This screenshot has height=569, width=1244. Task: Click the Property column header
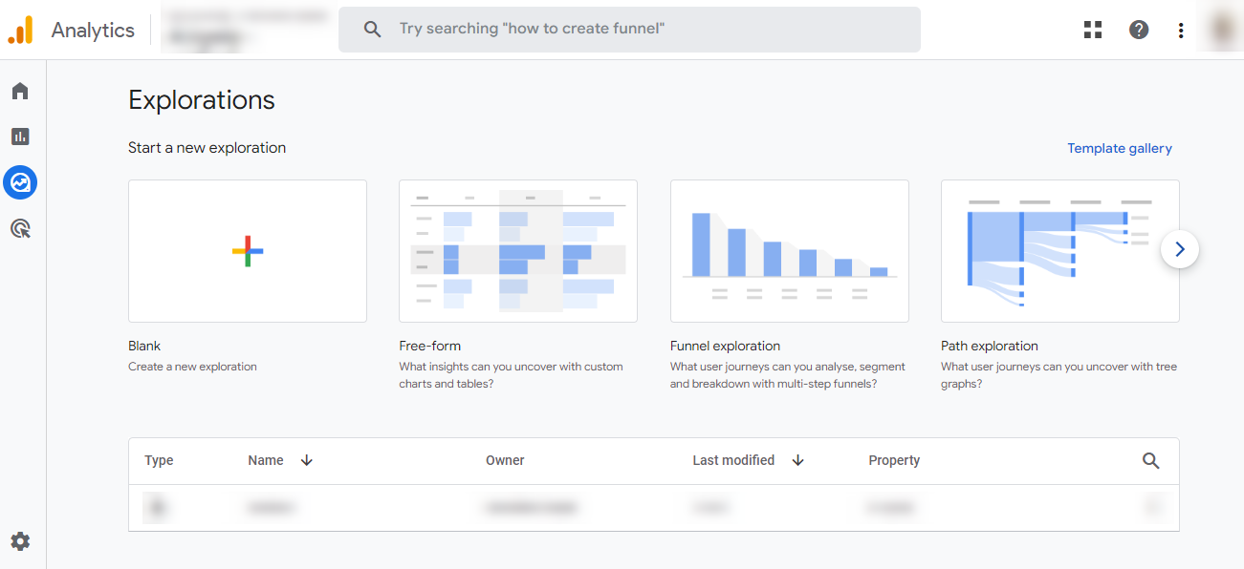coord(894,460)
